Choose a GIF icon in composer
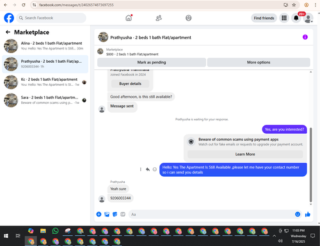 pos(123,214)
